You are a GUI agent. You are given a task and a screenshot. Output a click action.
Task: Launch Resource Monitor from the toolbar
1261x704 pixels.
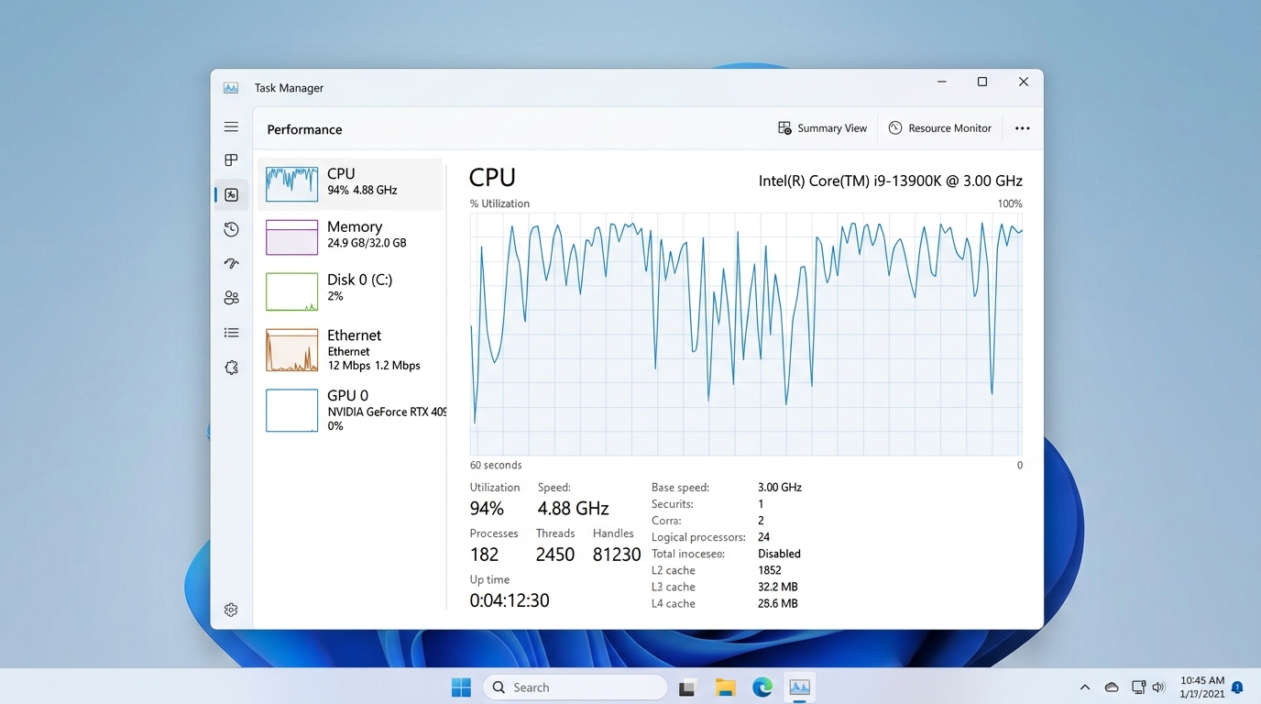pyautogui.click(x=940, y=128)
